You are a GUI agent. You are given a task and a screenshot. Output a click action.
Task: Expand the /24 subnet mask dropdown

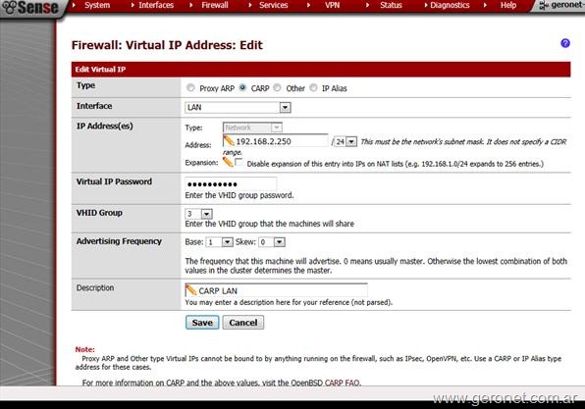(x=346, y=141)
